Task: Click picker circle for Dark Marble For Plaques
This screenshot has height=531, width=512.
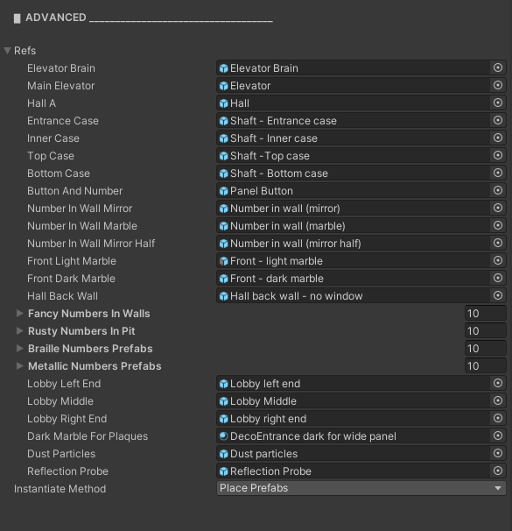Action: tap(497, 435)
